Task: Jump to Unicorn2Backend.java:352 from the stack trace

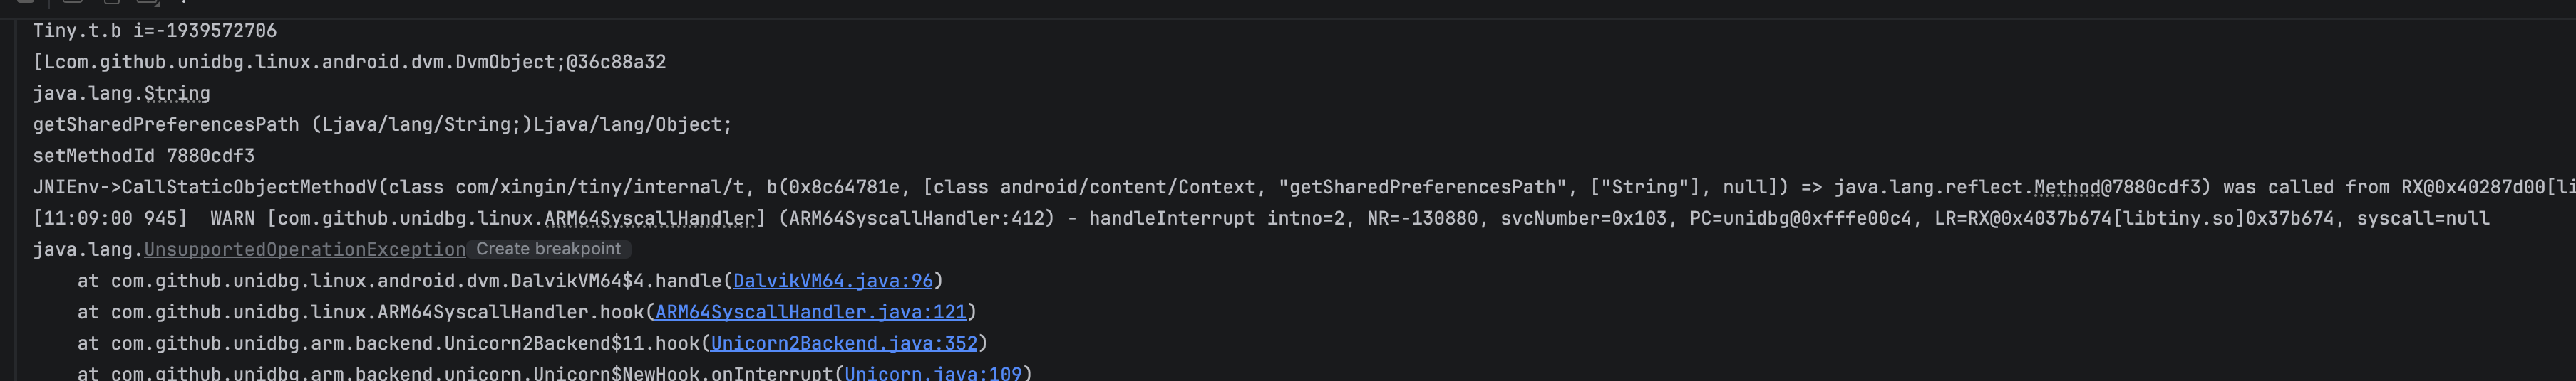Action: [x=843, y=343]
